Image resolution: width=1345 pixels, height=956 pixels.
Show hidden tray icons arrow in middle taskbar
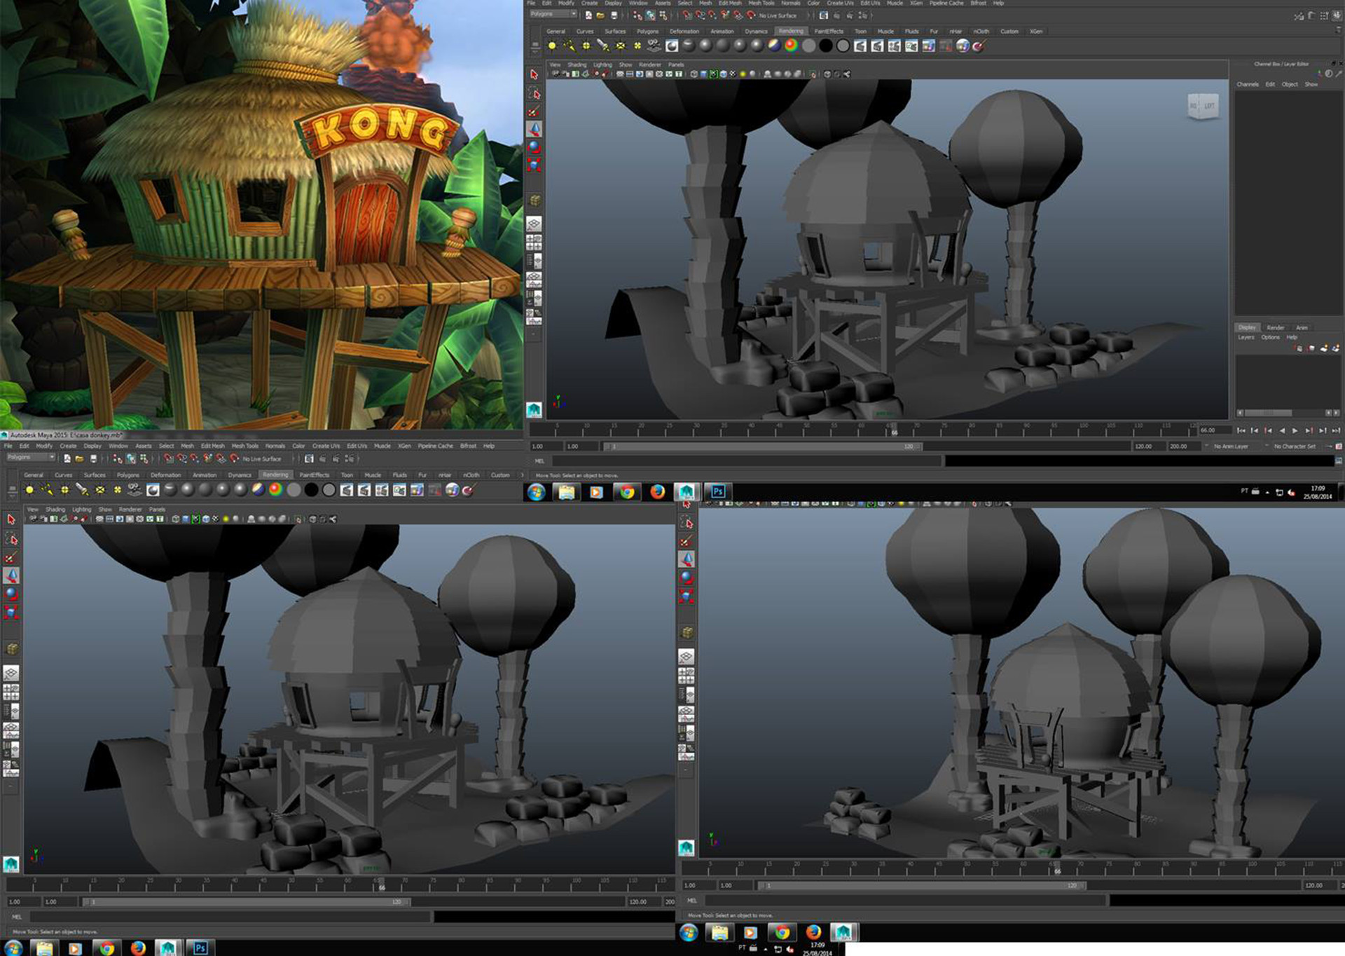coord(1267,492)
